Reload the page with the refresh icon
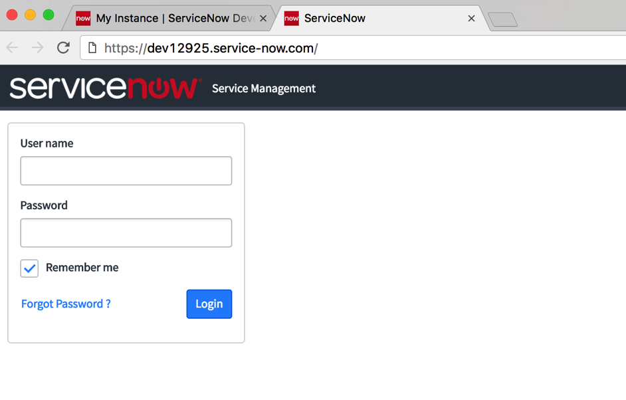The height and width of the screenshot is (400, 626). point(63,48)
